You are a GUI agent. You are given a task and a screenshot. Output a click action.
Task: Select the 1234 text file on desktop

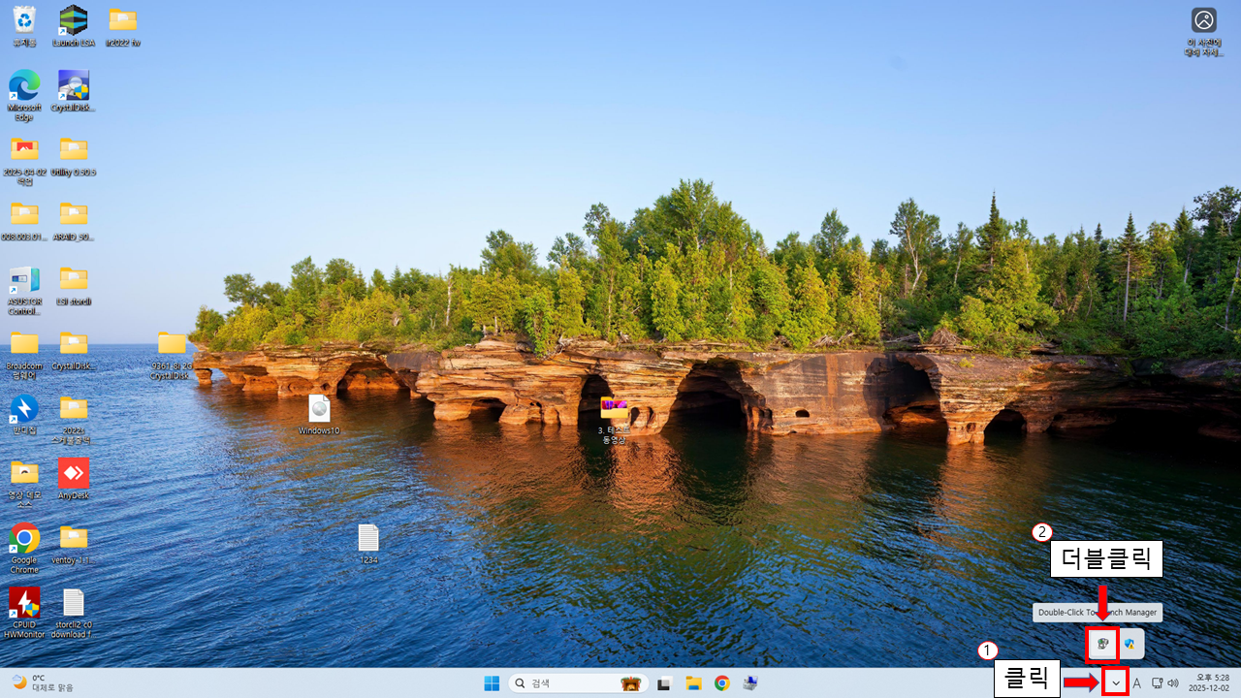coord(368,539)
